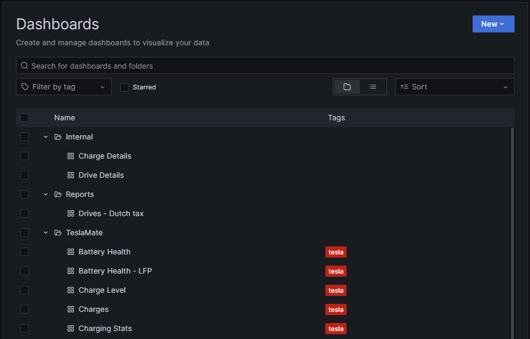Click the dashboard icon beside Charge Level
The width and height of the screenshot is (530, 339).
(x=71, y=290)
